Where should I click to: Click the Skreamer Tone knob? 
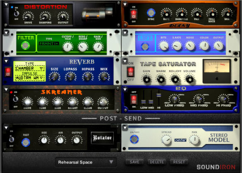(43, 102)
